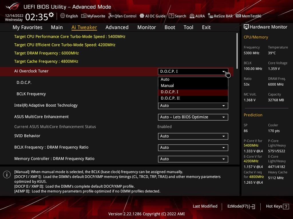Click the info icon in the help panel
This screenshot has height=219, width=293.
click(7, 174)
